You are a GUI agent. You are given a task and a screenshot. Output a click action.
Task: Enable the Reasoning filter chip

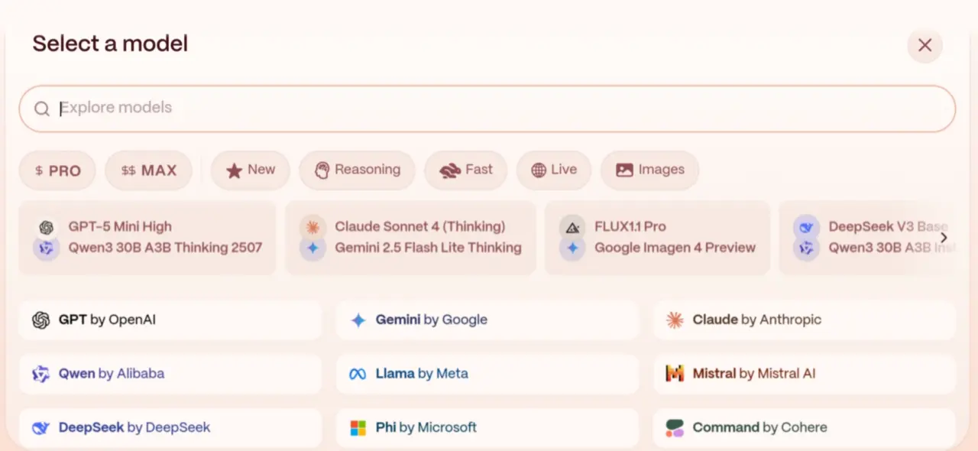(x=357, y=170)
